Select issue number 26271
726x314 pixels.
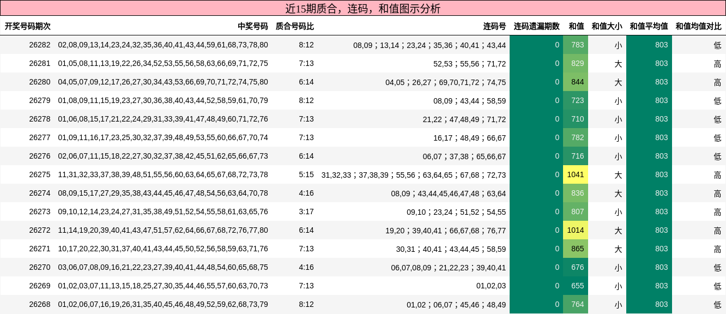tap(40, 249)
